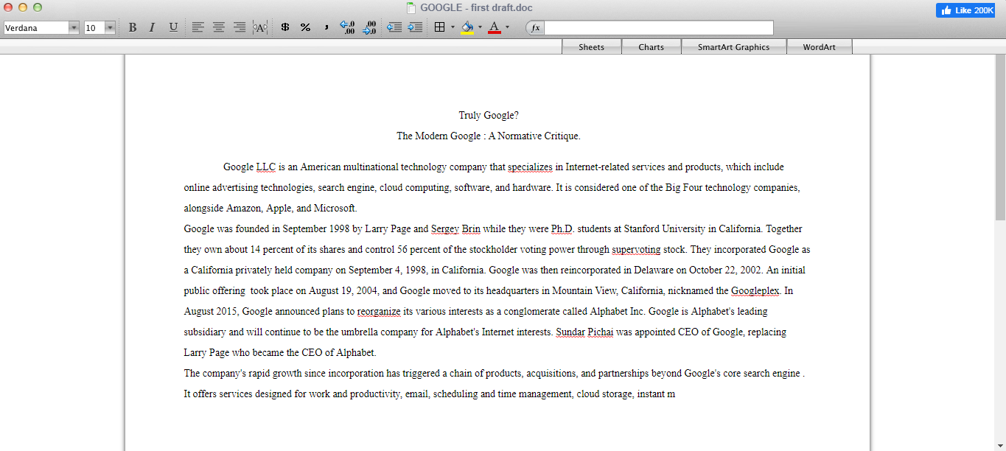Toggle underline formatting

click(173, 27)
